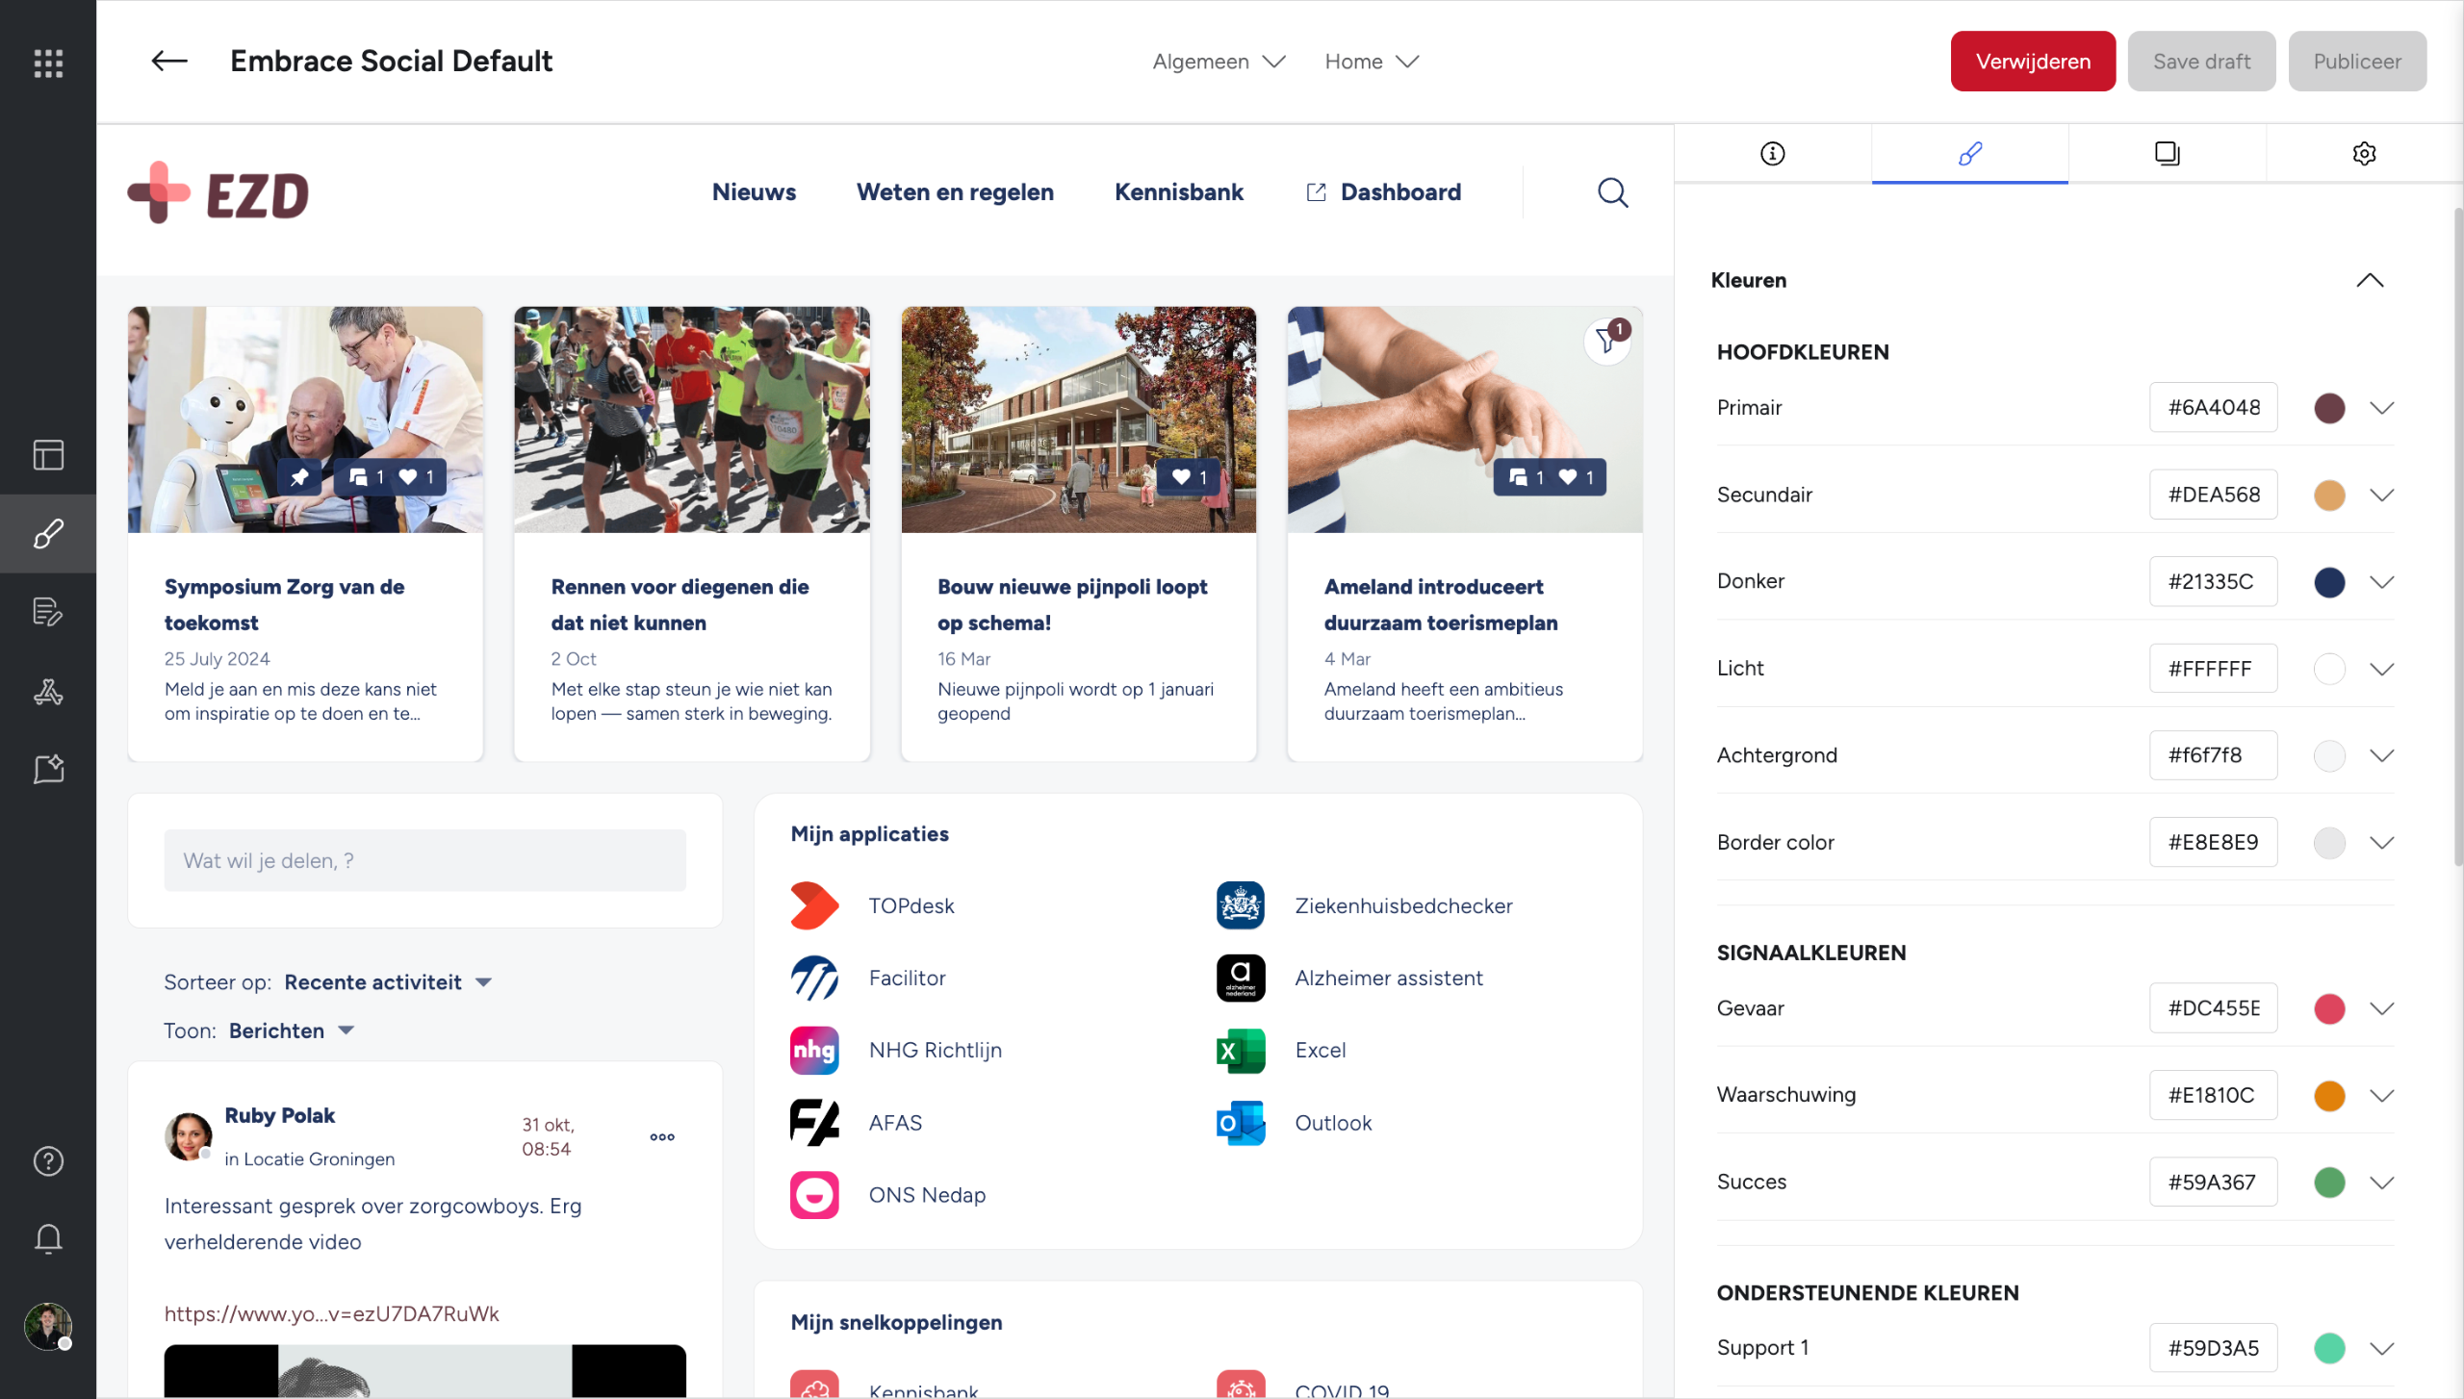Click the Succes green color swatch
2464x1399 pixels.
coord(2329,1183)
